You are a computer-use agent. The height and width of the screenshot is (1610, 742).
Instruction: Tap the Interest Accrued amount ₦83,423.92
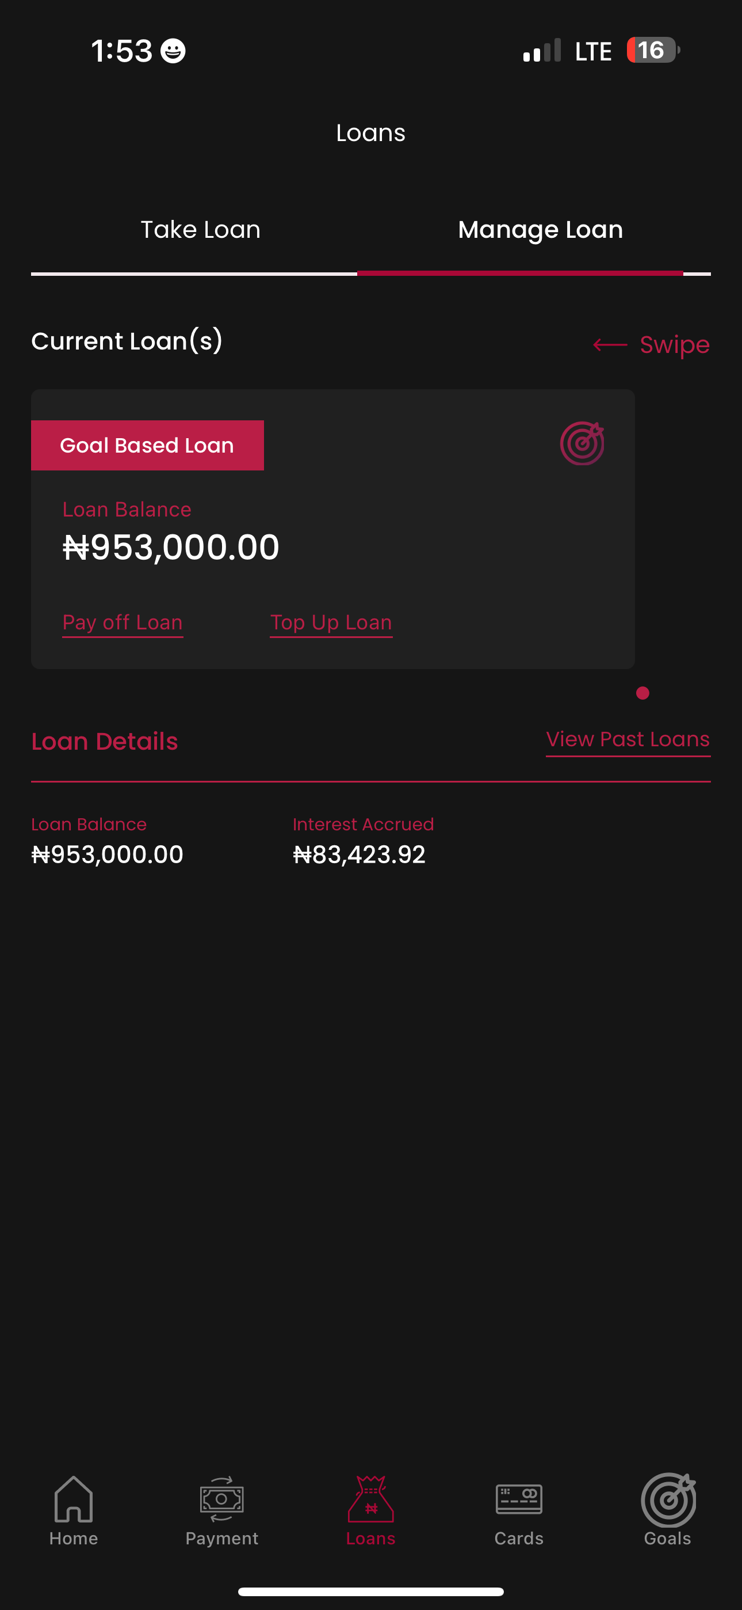tap(359, 855)
